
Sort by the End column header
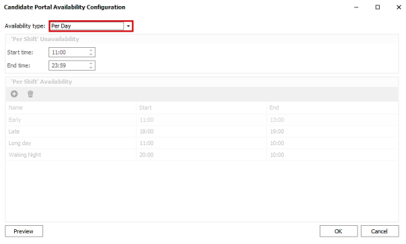click(332, 108)
